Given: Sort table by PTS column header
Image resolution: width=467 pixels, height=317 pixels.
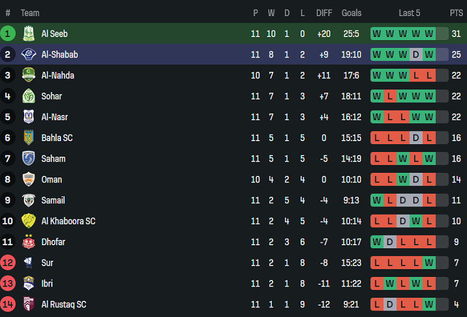Looking at the screenshot, I should (456, 13).
